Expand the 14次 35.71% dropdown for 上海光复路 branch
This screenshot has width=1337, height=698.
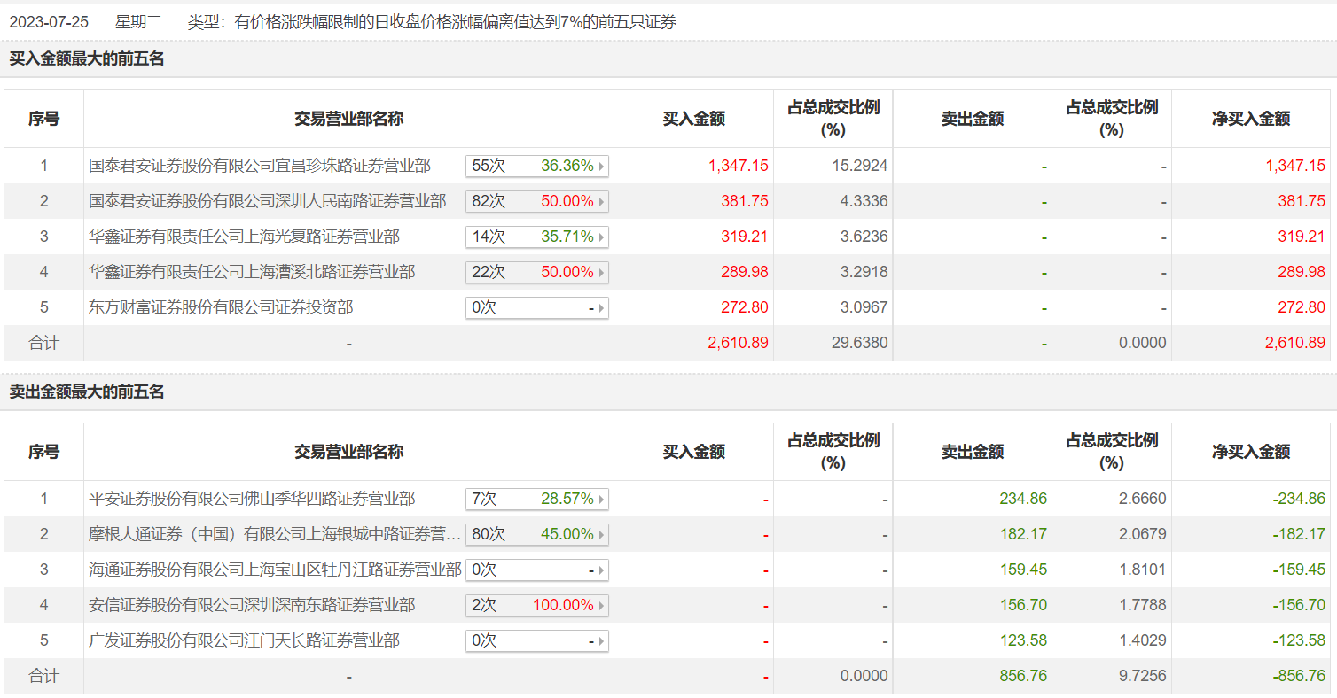coord(537,237)
